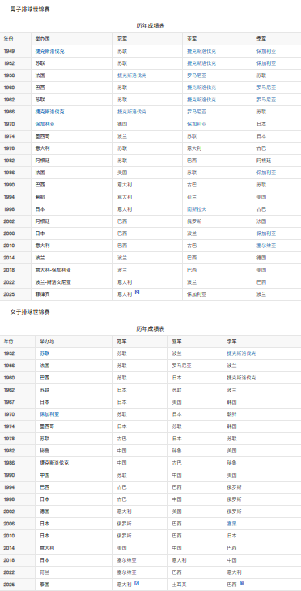This screenshot has height=591, width=301.
Task: Select host 泰国 in women's 2025 row
Action: 45,585
